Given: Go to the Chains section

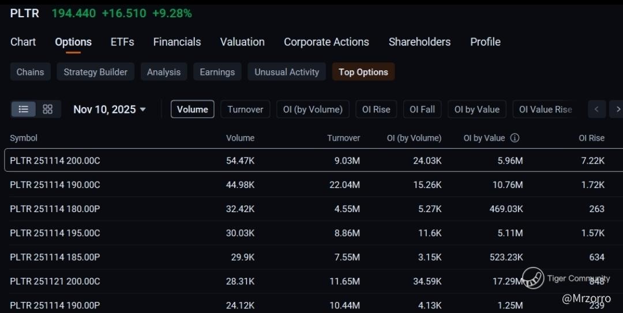Looking at the screenshot, I should (x=30, y=72).
